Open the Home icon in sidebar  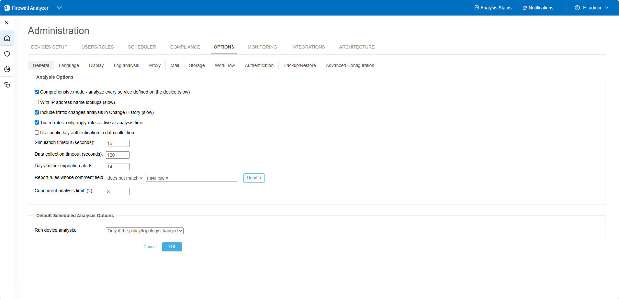(7, 38)
